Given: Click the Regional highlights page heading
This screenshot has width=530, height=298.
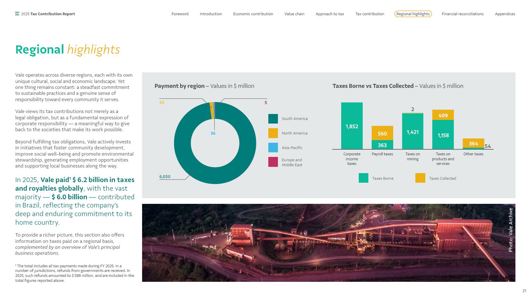Looking at the screenshot, I should 68,50.
